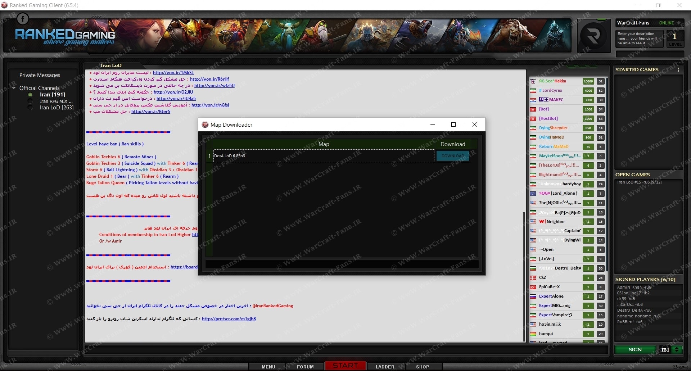Image resolution: width=691 pixels, height=371 pixels.
Task: Click the 10000 points badge for Hakka
Action: tap(588, 81)
